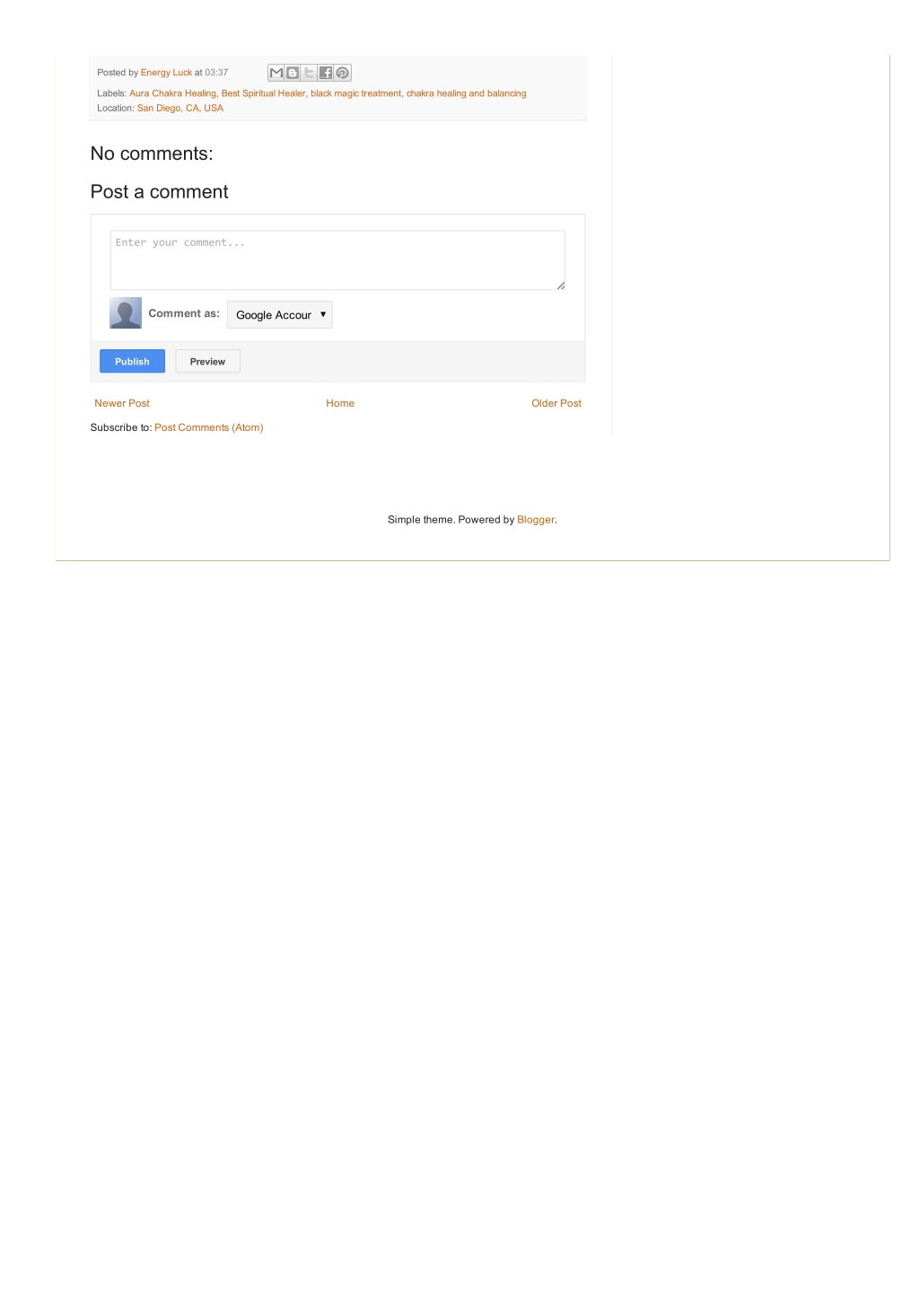Share post to Twitter icon

pos(309,73)
